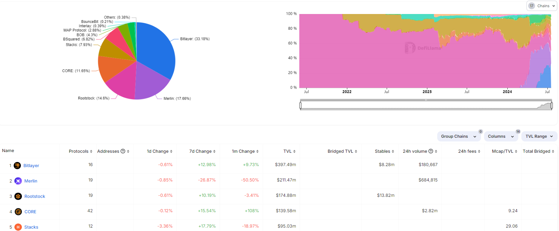Sort by Total Bridged using its arrows
559x231 pixels.
point(553,151)
